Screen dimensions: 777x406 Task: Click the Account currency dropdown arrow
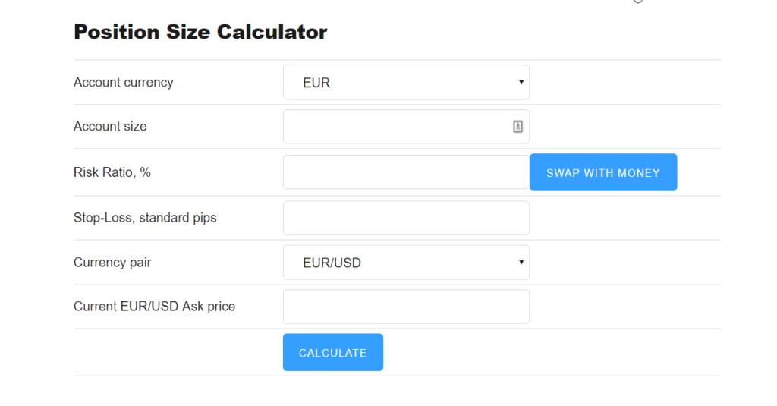[521, 83]
